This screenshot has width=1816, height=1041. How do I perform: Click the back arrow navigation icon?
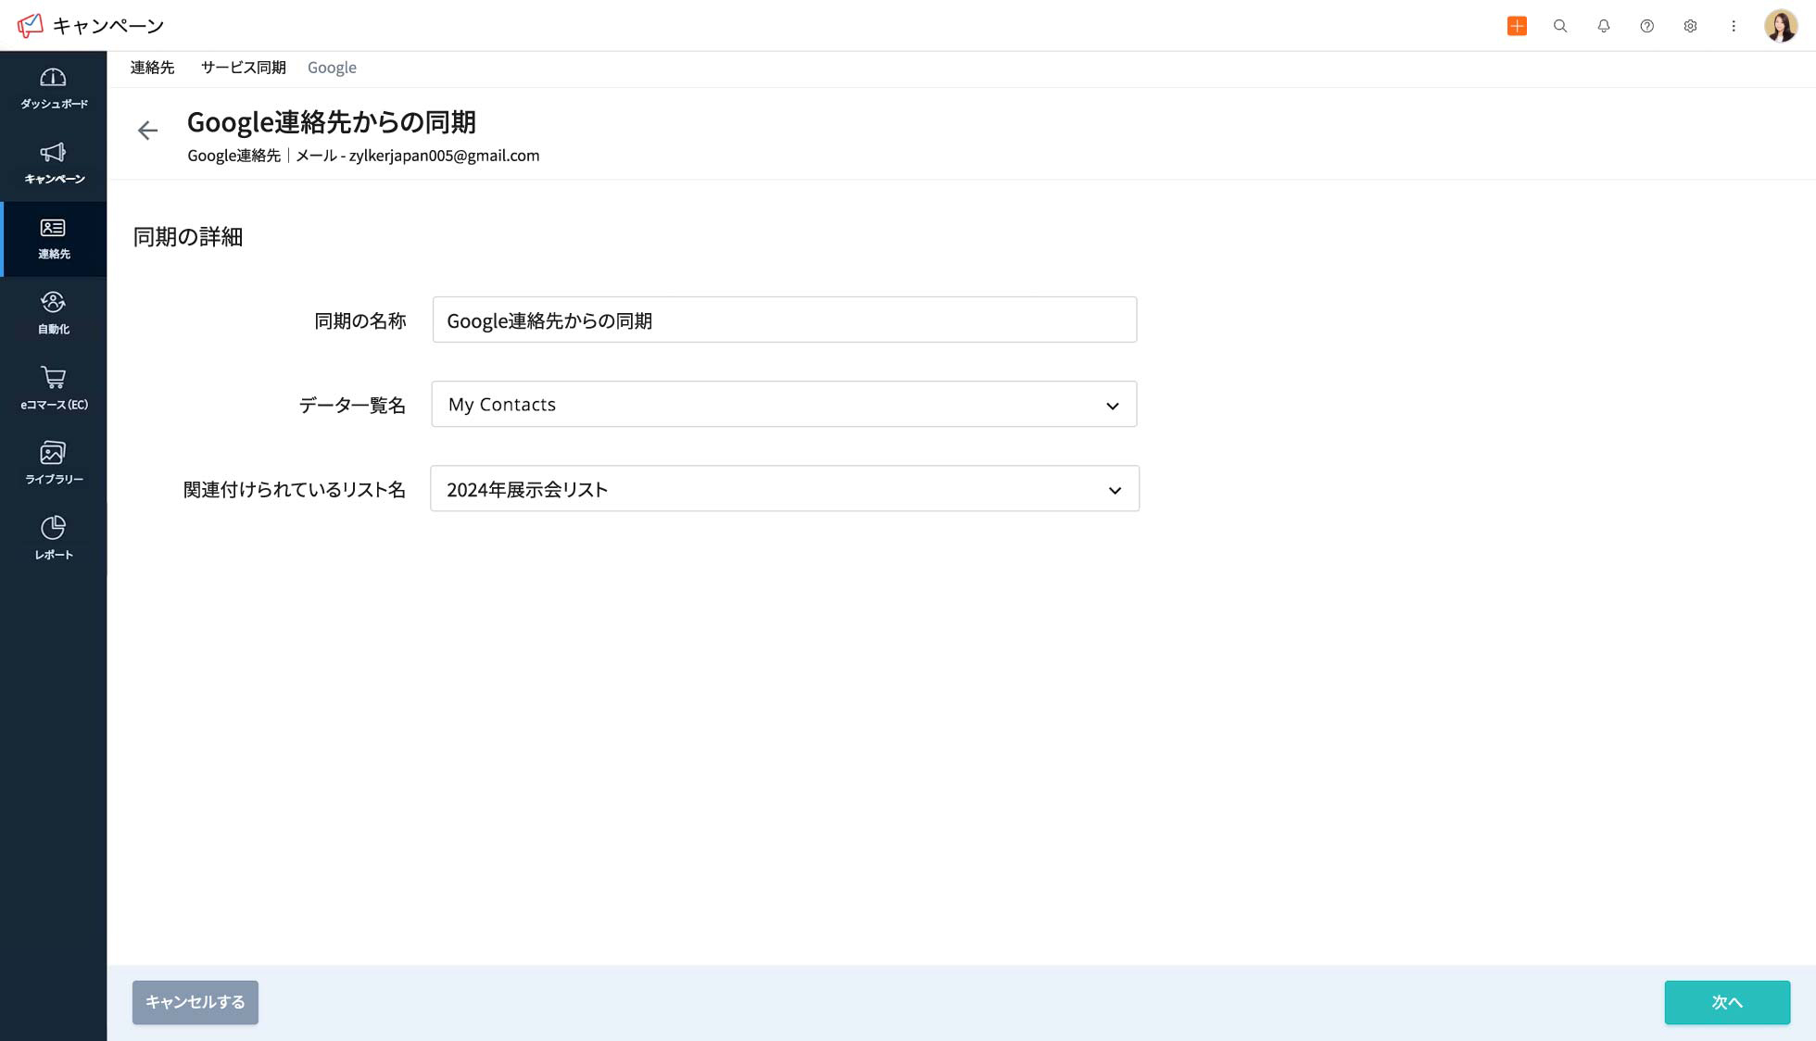[x=146, y=130]
